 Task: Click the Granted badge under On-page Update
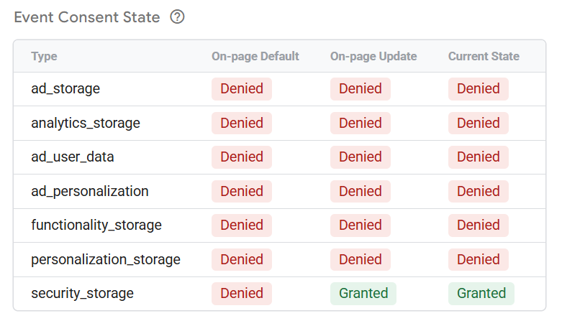(x=363, y=294)
